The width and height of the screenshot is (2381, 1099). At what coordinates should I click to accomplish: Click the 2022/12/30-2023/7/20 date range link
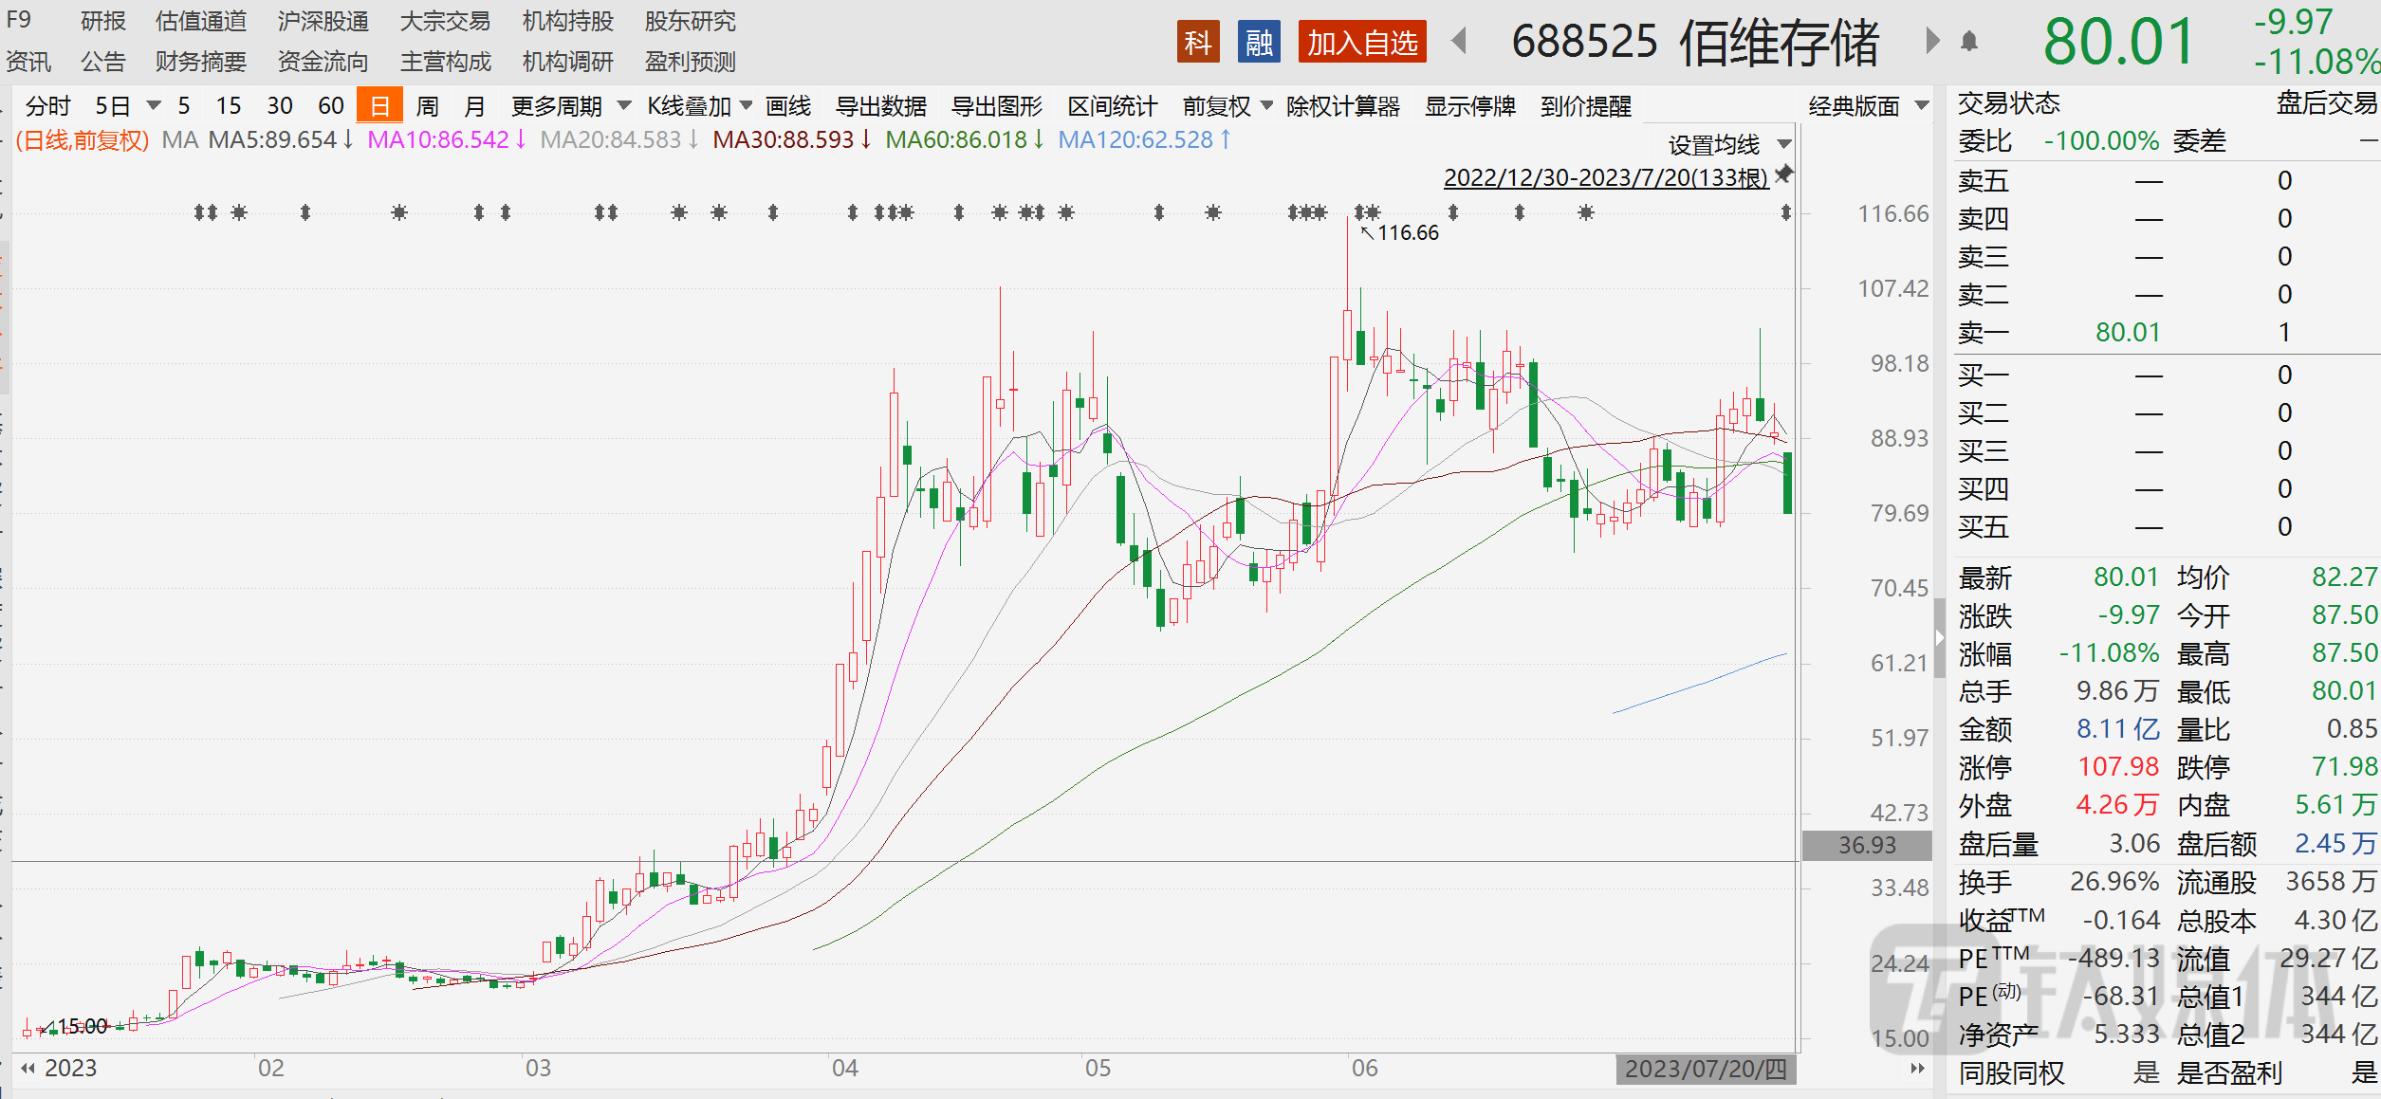pyautogui.click(x=1605, y=177)
